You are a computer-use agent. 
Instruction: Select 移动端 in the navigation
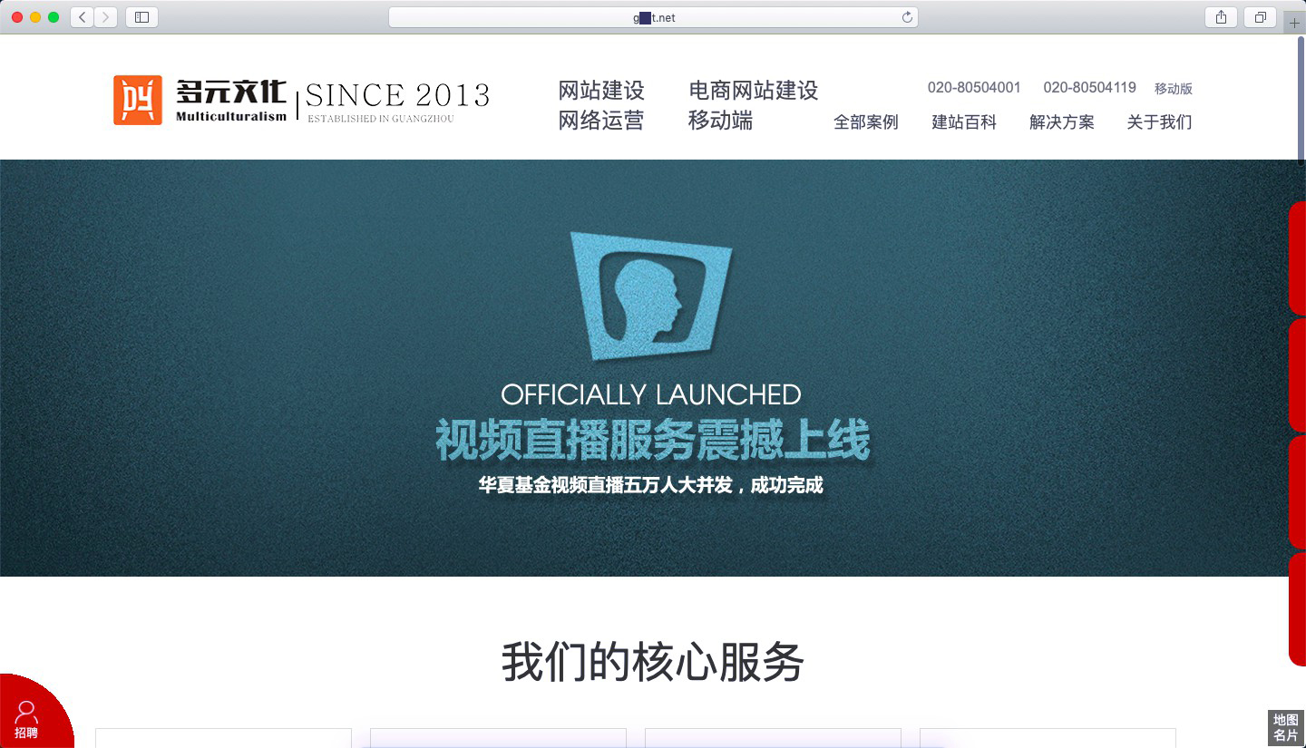pyautogui.click(x=720, y=121)
